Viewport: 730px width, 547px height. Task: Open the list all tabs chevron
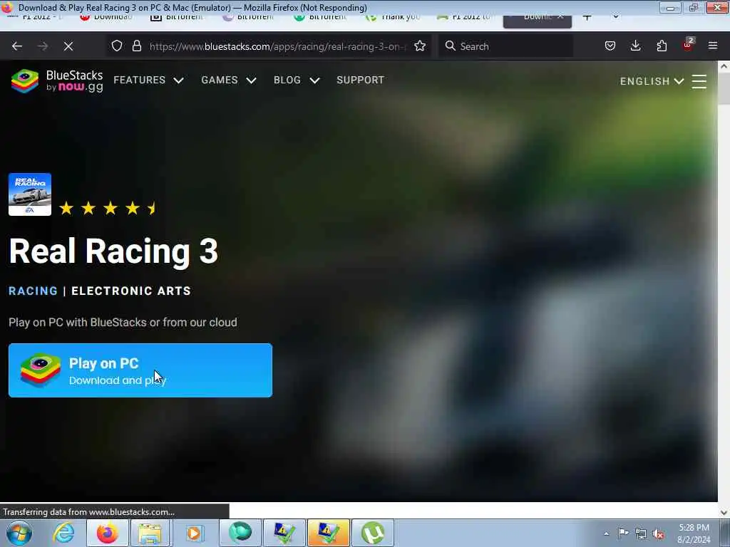[615, 17]
